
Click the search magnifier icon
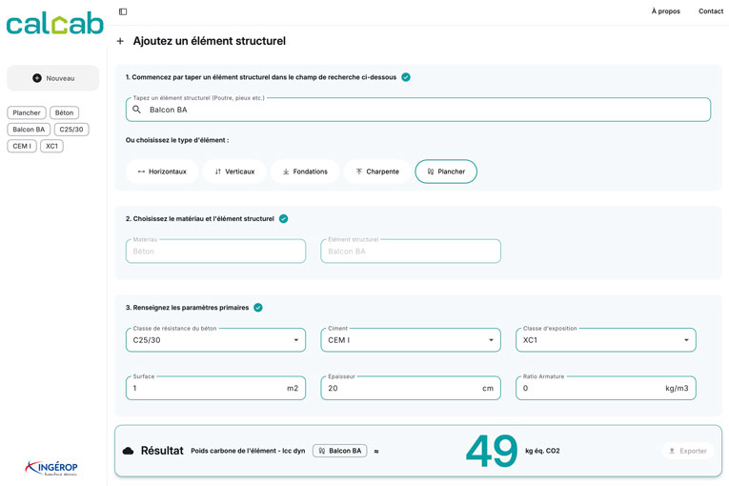click(136, 110)
